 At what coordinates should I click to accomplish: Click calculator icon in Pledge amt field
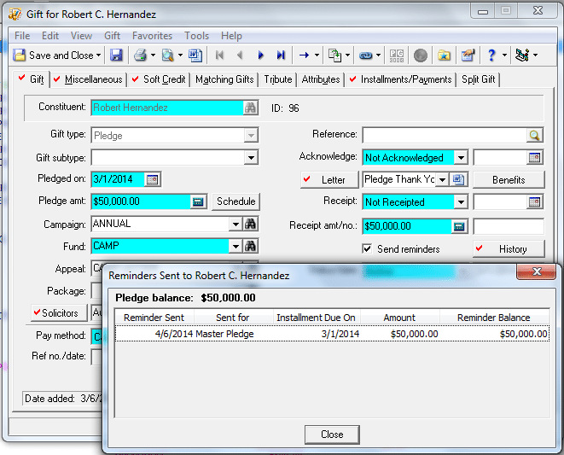click(198, 201)
